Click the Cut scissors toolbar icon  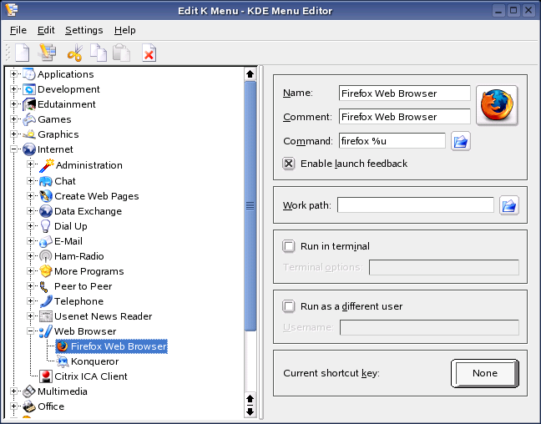click(x=75, y=53)
